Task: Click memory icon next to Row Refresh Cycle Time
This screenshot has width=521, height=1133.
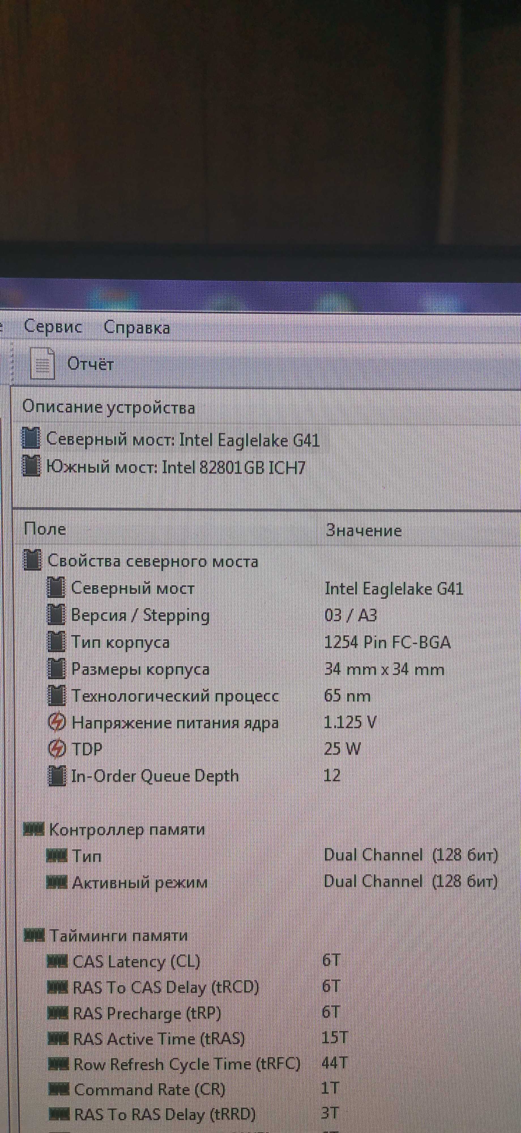Action: point(59,1064)
